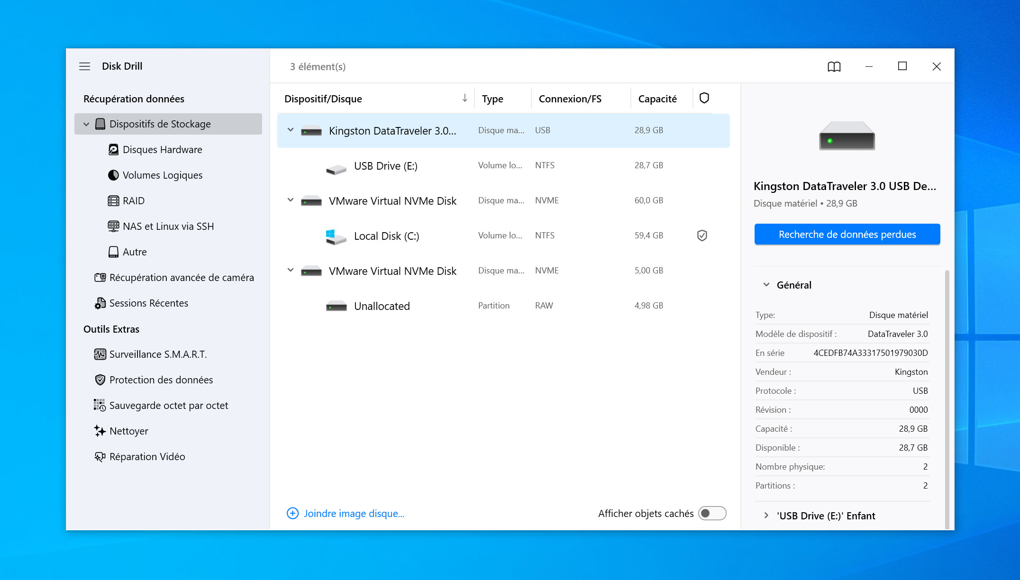Open Réparation Vidéo tool
1020x580 pixels.
(147, 457)
